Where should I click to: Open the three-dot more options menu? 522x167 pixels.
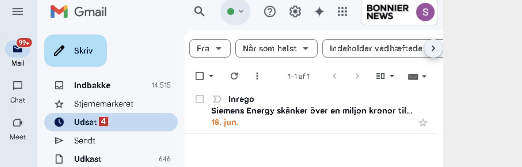coord(257,76)
